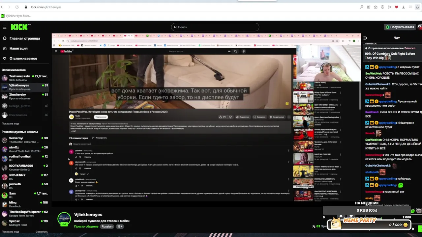Open the Vjlinkheroyes Strea... bookmark
This screenshot has width=422, height=237.
pos(16,16)
